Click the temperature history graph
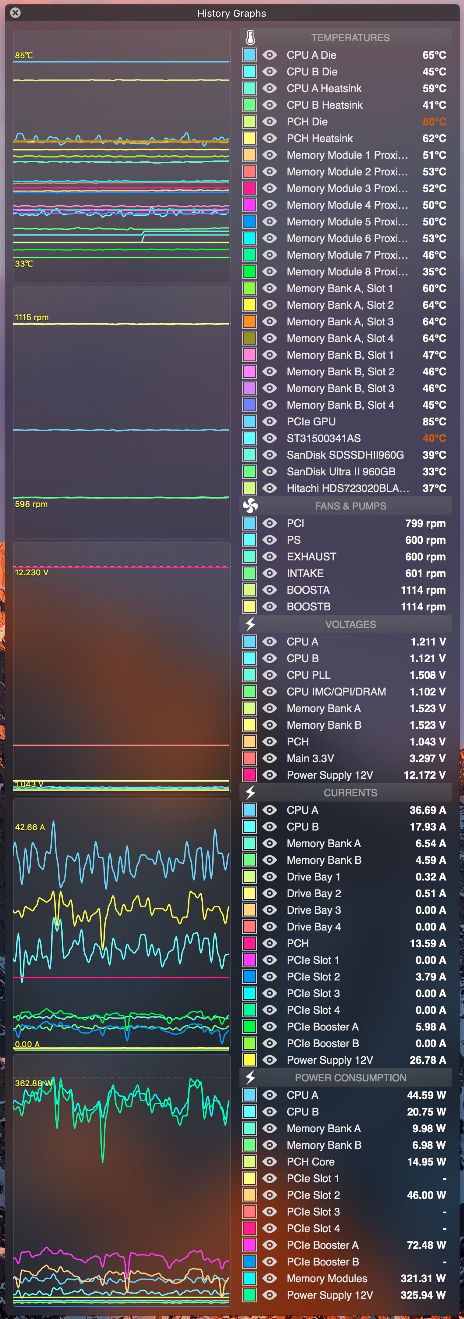 (121, 156)
